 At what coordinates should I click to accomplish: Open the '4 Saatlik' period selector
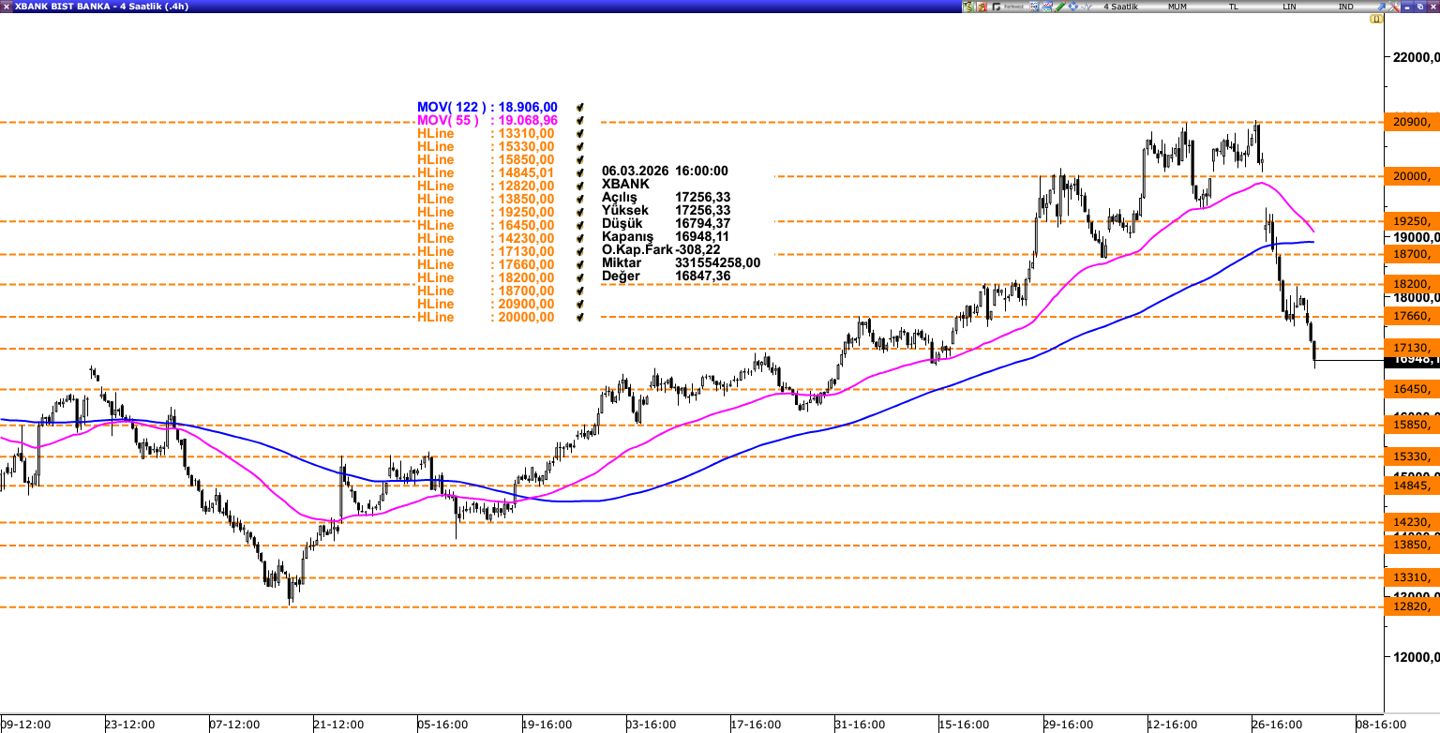tap(1120, 7)
